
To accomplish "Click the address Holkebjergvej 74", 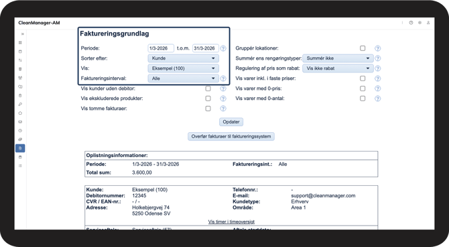I will 151,207.
